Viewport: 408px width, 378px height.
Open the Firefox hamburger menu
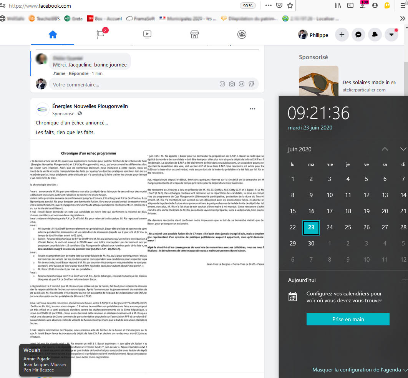pos(403,5)
